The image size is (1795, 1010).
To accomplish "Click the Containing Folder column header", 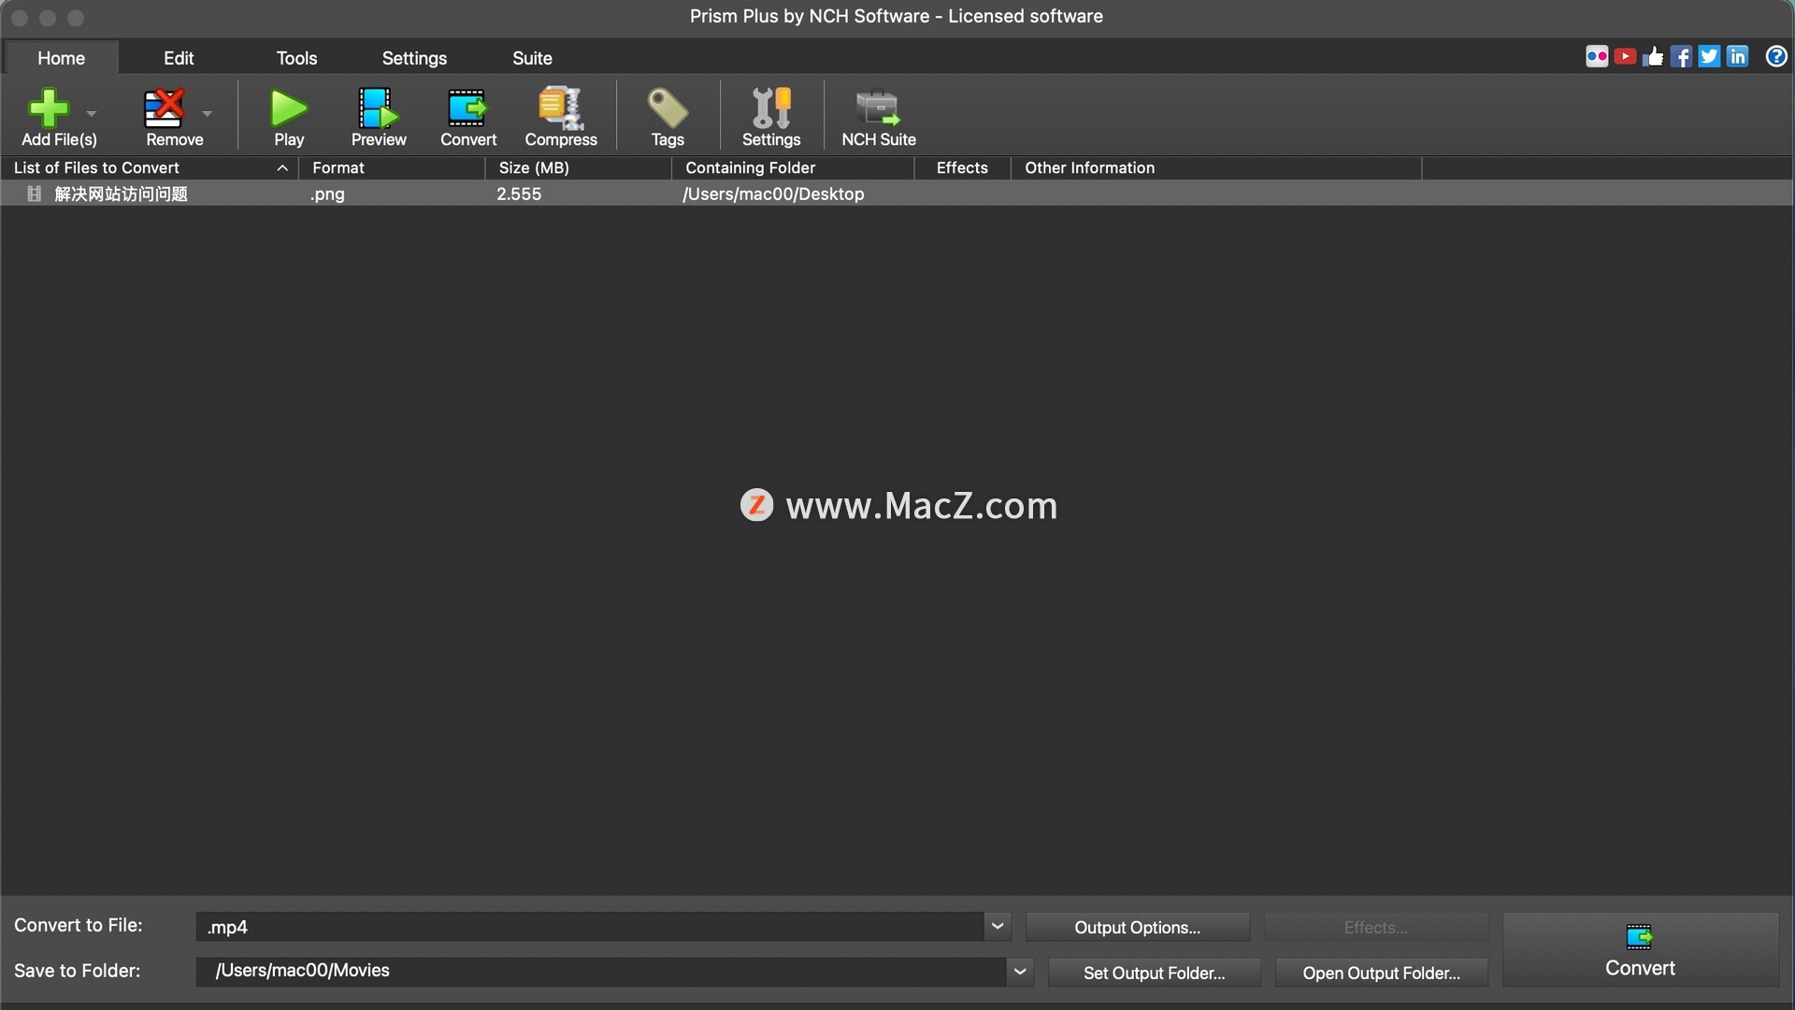I will (x=793, y=167).
